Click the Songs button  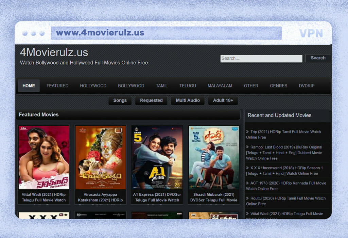click(x=120, y=100)
